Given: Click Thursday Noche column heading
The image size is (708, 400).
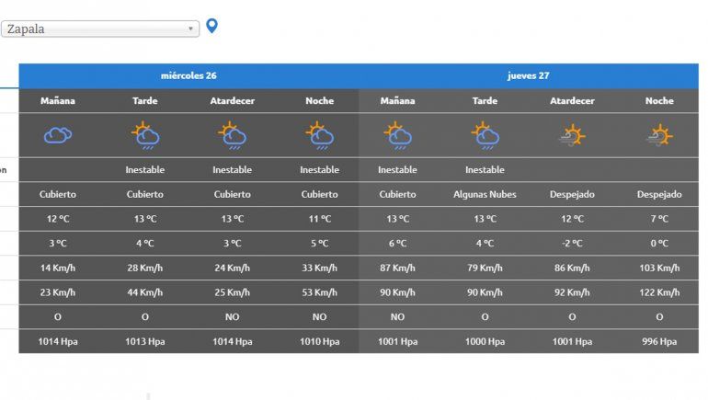Looking at the screenshot, I should (659, 101).
